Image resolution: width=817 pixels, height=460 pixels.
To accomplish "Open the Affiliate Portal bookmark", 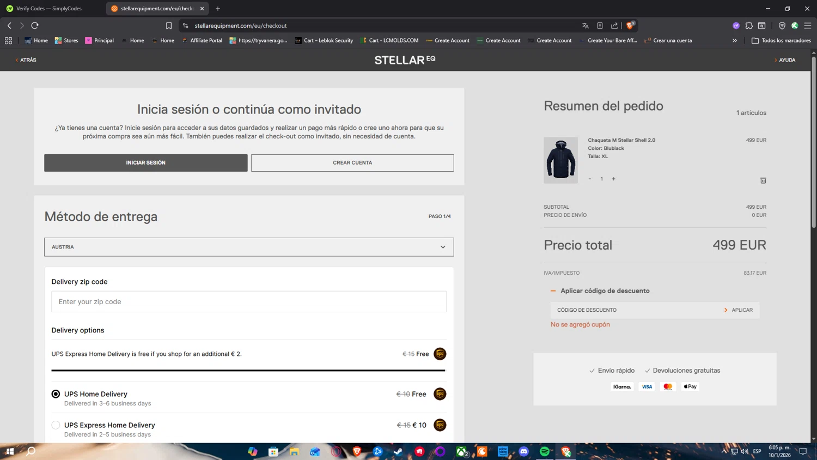I will tap(202, 40).
